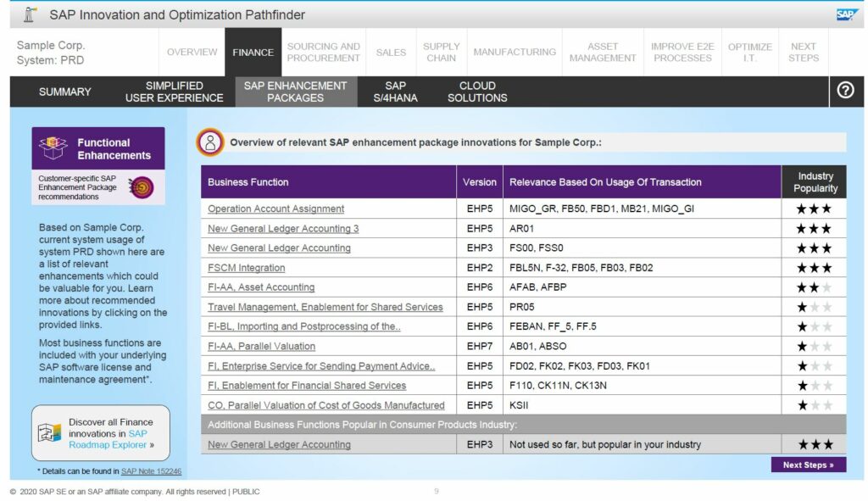868x501 pixels.
Task: Open New General Ledger Accounting 3 link
Action: tap(283, 229)
